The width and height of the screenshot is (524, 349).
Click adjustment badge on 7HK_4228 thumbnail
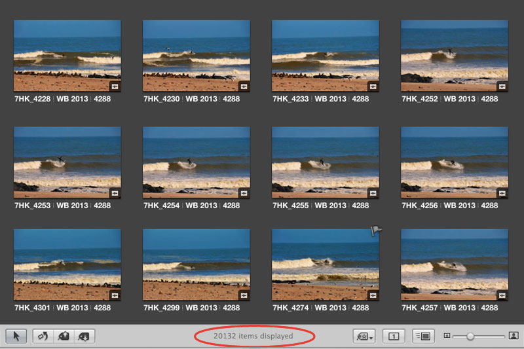[115, 86]
